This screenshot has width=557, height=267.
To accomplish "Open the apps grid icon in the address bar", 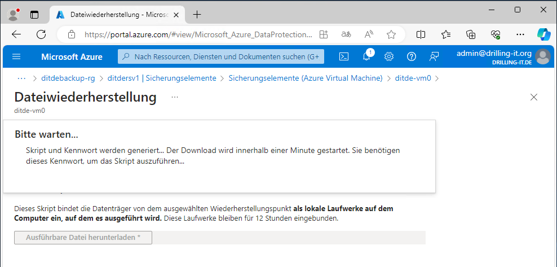I will 323,34.
